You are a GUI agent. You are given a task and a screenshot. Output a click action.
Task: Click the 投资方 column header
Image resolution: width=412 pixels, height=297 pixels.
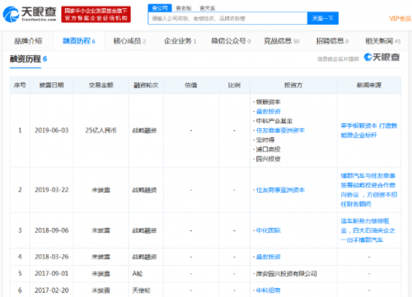click(293, 86)
